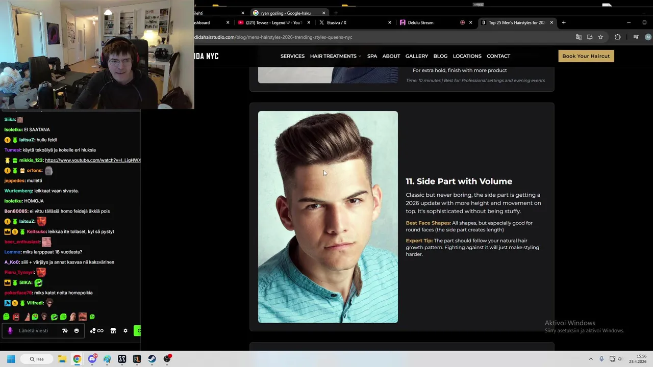The width and height of the screenshot is (653, 367).
Task: Click username Tumesi in chat
Action: click(x=12, y=150)
